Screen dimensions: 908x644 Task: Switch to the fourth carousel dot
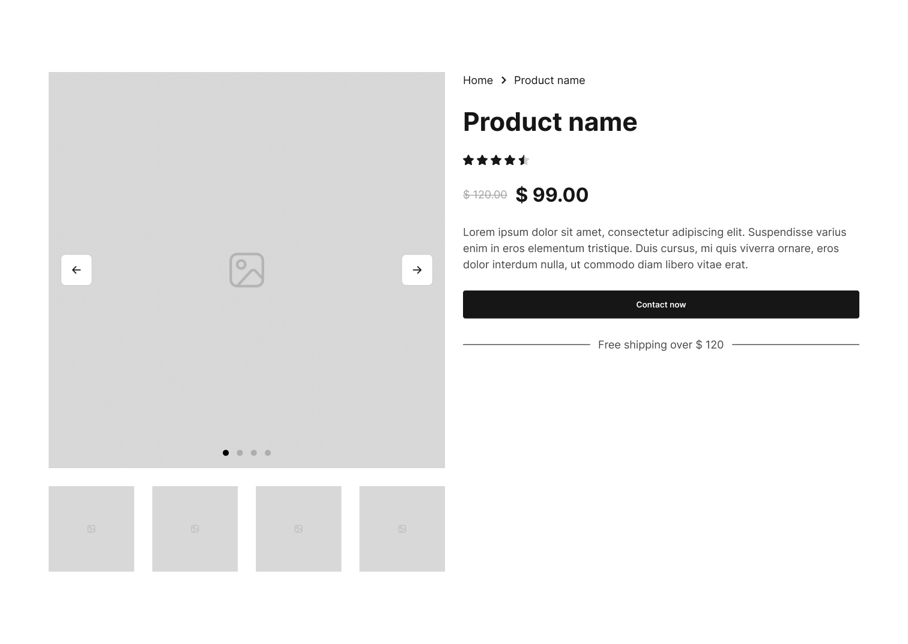(x=268, y=453)
